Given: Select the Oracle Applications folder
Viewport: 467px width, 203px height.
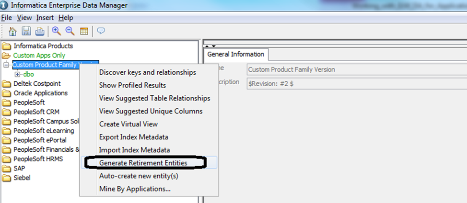Looking at the screenshot, I should tap(40, 93).
